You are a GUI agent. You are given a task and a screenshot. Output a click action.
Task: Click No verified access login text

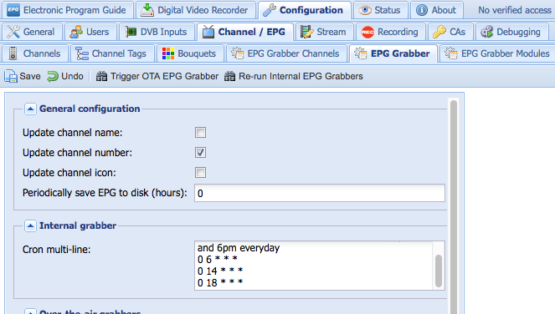pos(515,10)
